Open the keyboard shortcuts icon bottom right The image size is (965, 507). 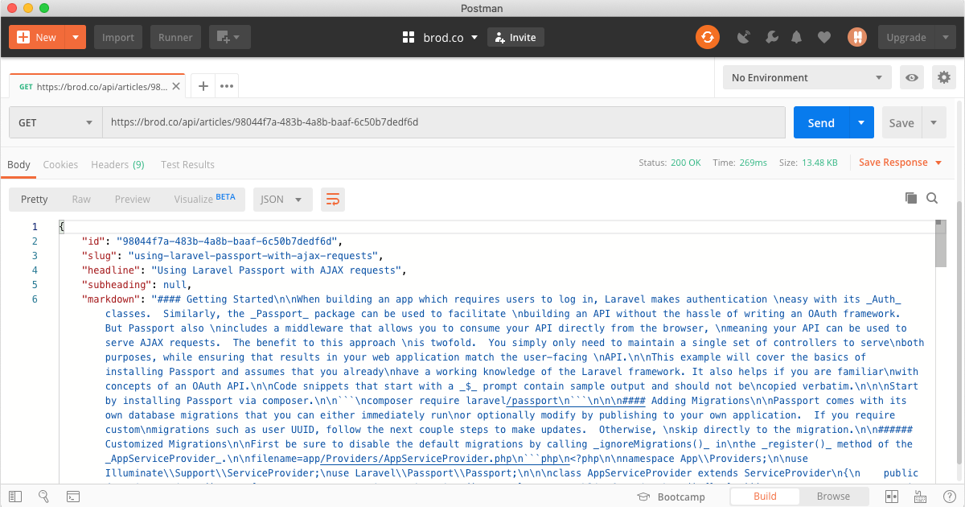[920, 497]
